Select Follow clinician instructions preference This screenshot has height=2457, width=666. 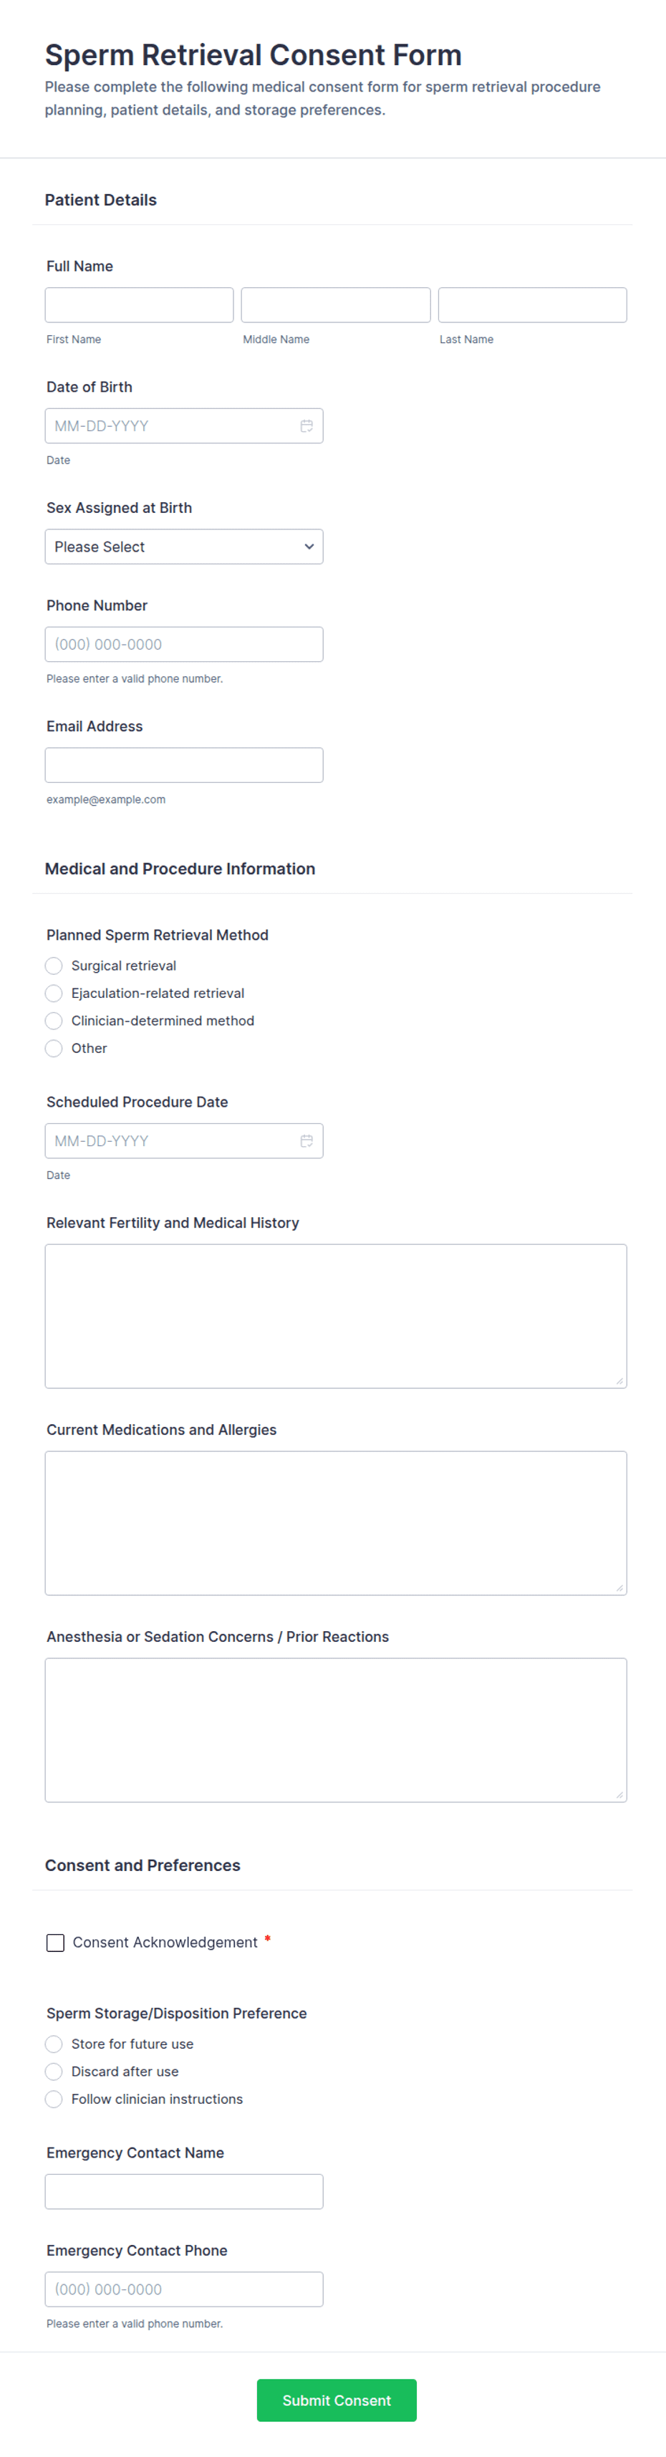tap(54, 2100)
